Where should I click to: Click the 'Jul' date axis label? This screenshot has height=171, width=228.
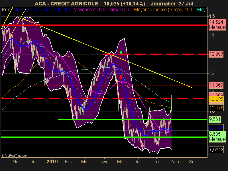coord(156,162)
